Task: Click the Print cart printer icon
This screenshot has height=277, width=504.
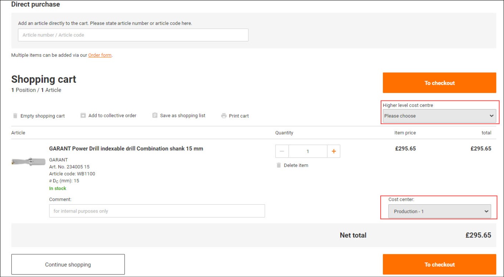Action: coord(224,116)
